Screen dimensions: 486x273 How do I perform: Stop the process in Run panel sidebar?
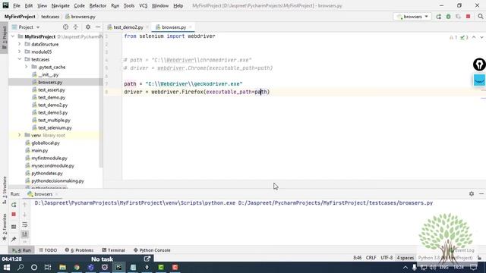pyautogui.click(x=14, y=215)
